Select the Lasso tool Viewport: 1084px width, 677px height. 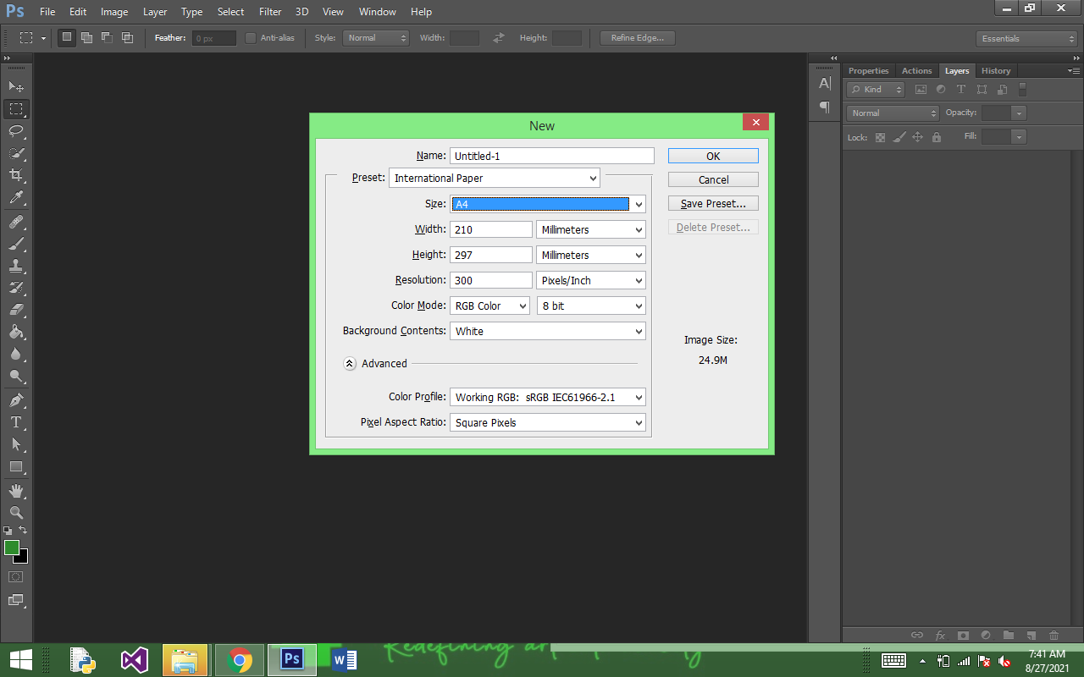(16, 131)
